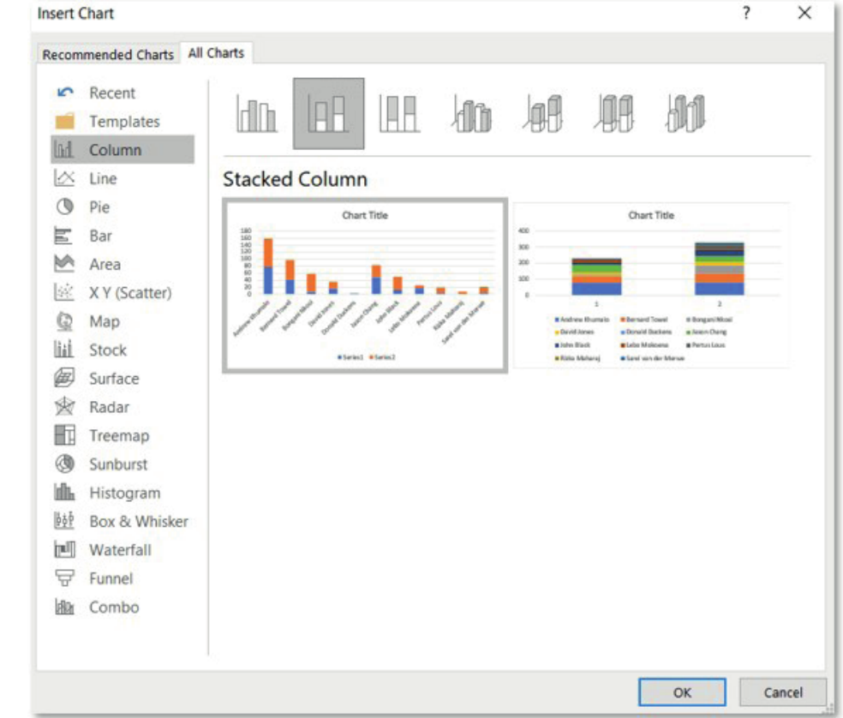Select the Funnel chart category
This screenshot has width=843, height=718.
pos(123,578)
